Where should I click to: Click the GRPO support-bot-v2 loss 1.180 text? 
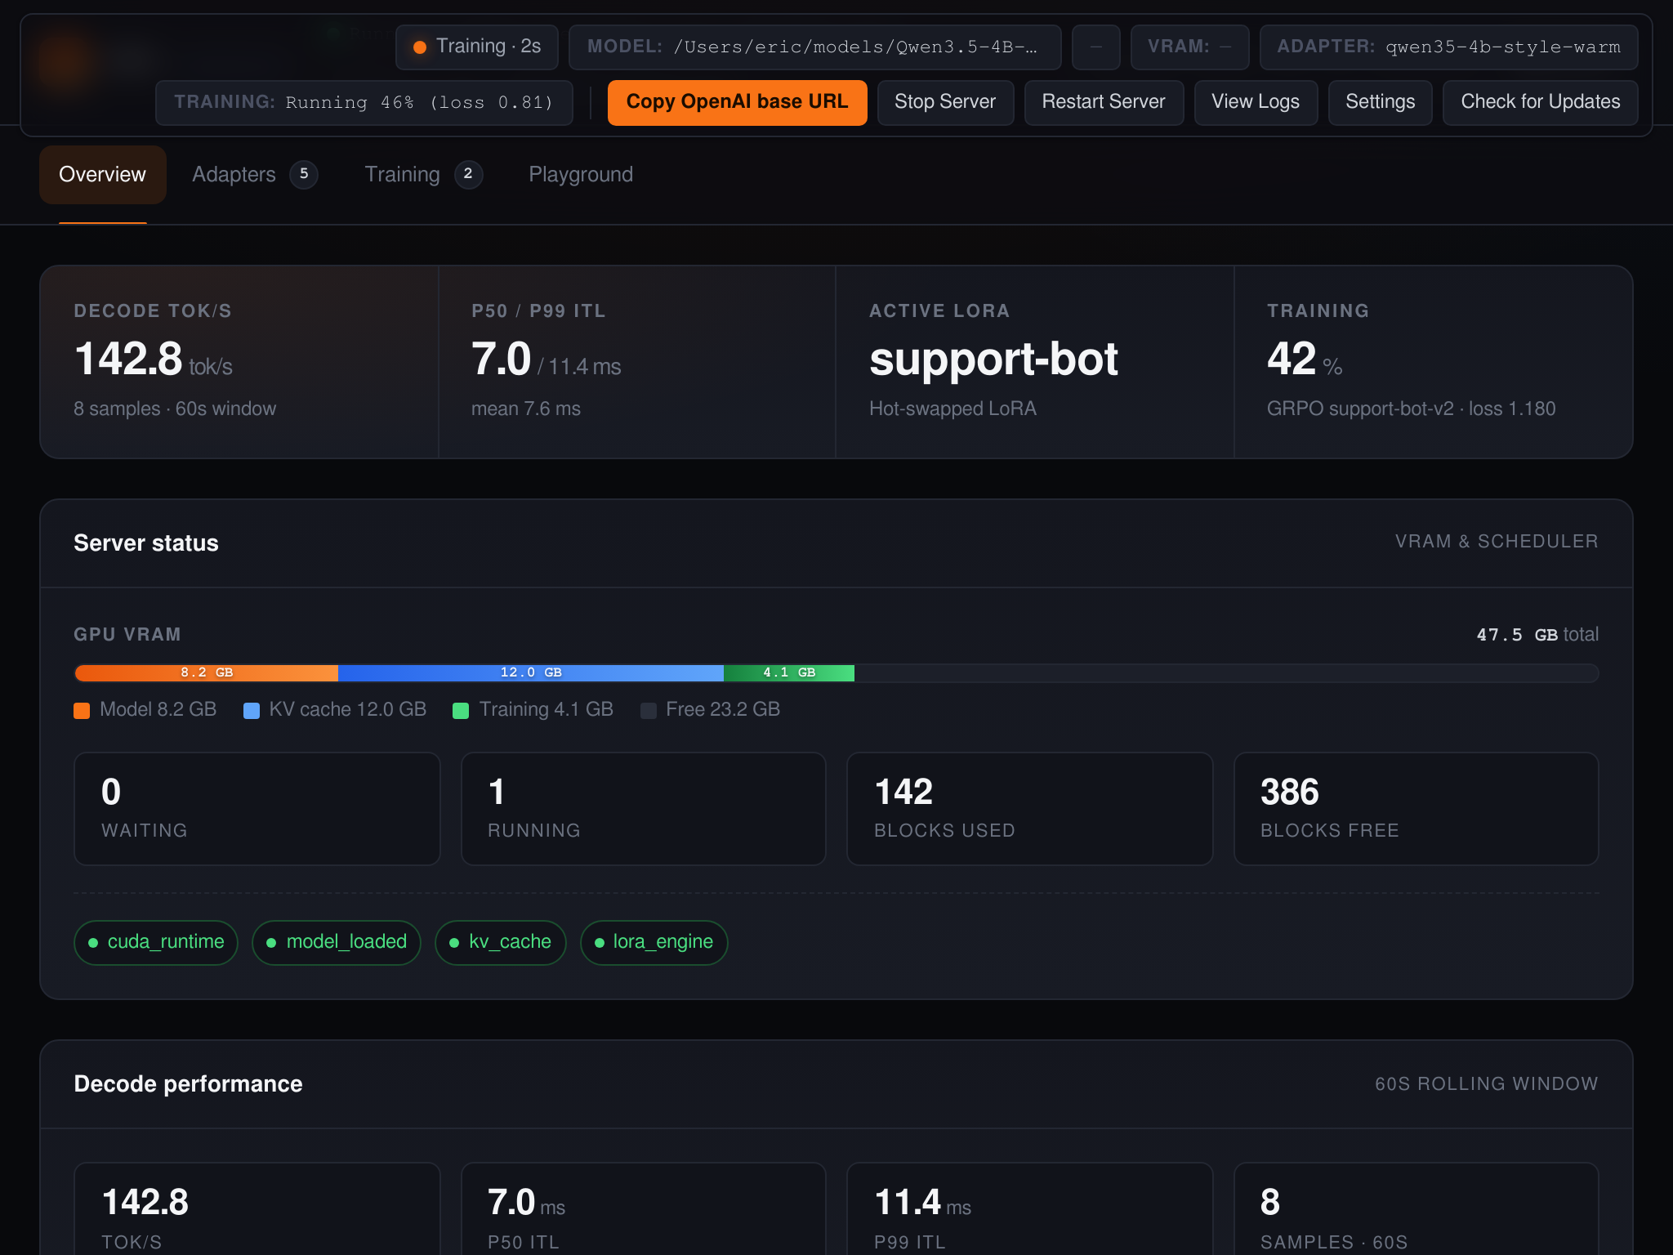[x=1411, y=409]
